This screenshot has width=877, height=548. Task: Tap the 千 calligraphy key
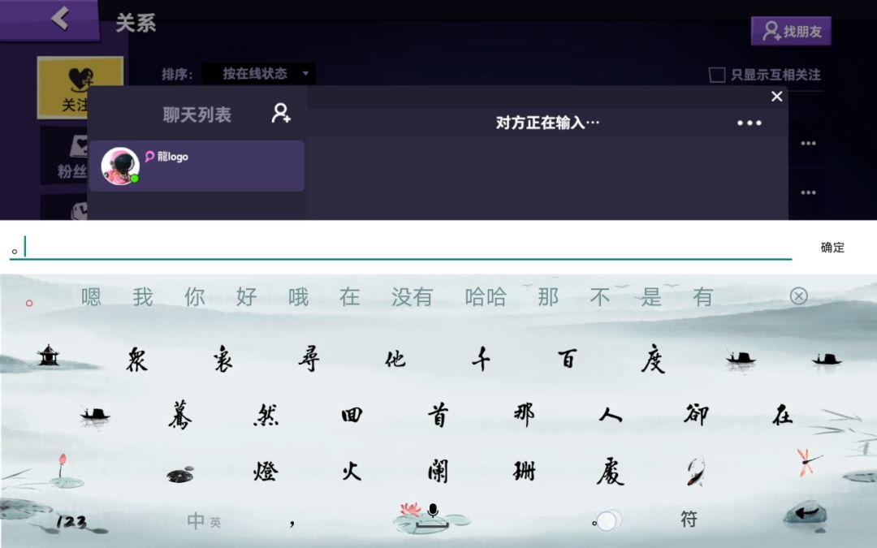[x=481, y=359]
